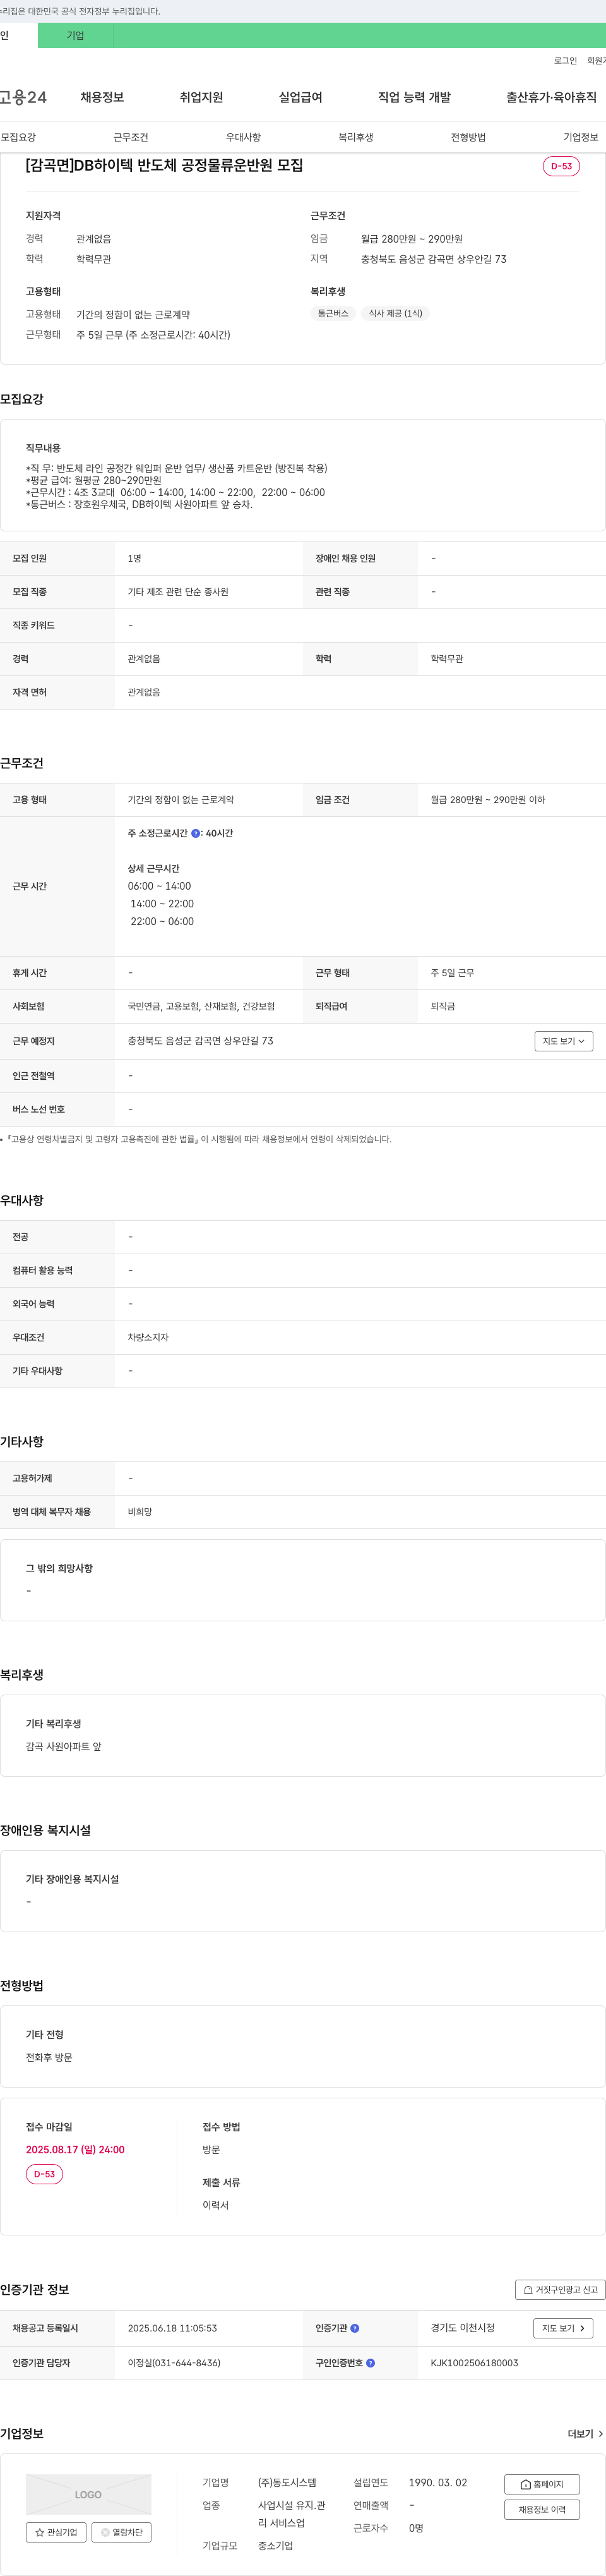Click the company LOGO placeholder image

[89, 2494]
